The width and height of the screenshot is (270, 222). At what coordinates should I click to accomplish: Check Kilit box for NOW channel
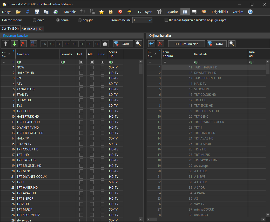pos(81,67)
